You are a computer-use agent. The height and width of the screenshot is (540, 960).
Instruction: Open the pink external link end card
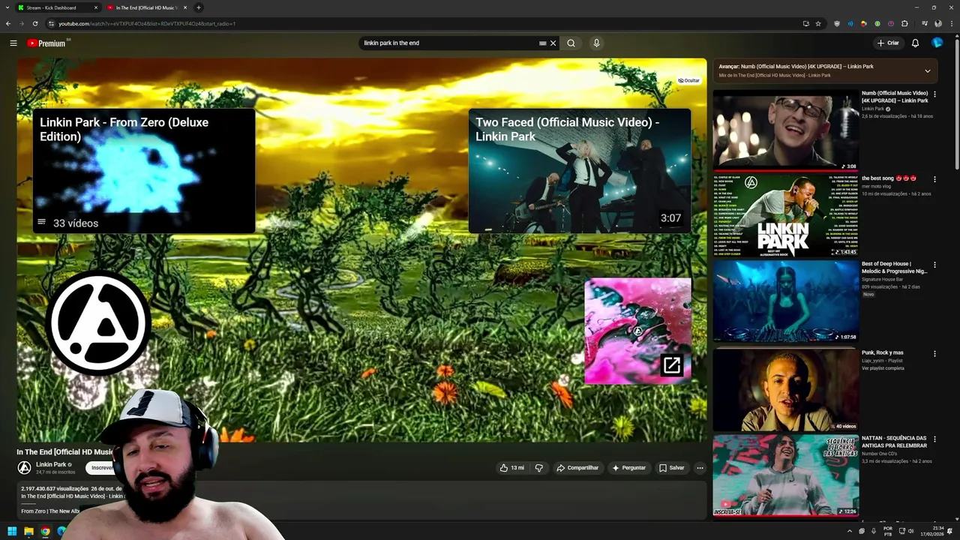[637, 331]
